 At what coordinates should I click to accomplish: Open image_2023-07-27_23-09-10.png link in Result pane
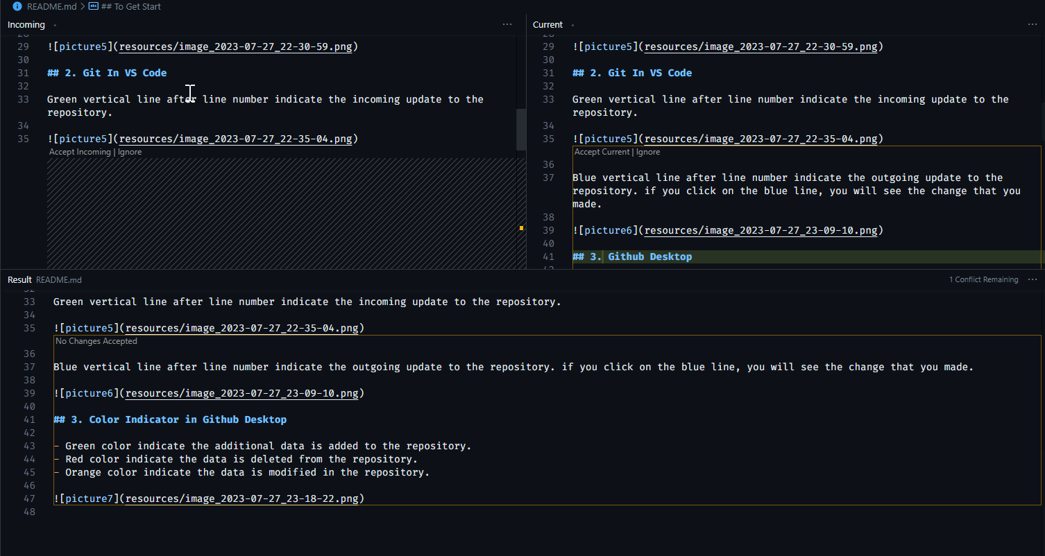(241, 393)
